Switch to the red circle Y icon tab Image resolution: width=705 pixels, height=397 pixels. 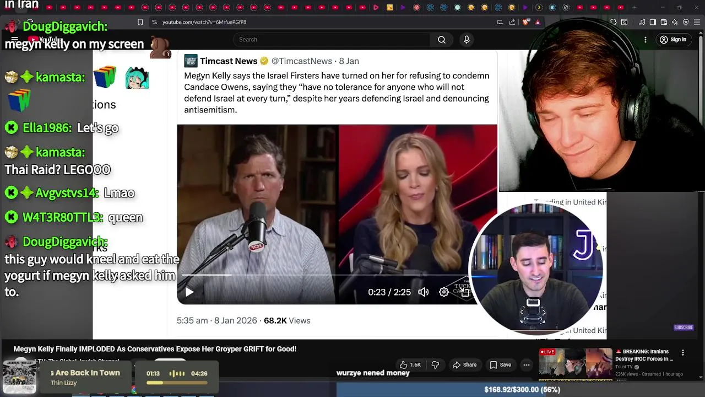click(x=416, y=8)
